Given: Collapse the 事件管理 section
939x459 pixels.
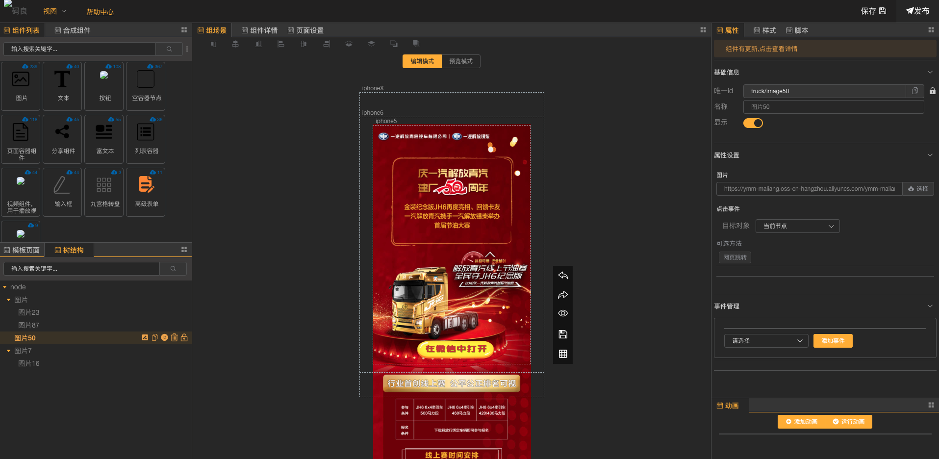Looking at the screenshot, I should click(930, 306).
